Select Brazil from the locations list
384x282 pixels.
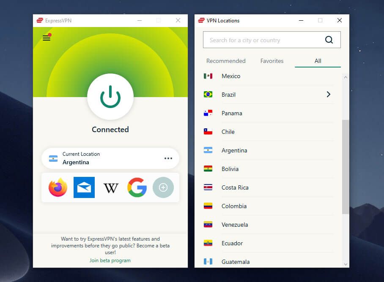coord(269,95)
